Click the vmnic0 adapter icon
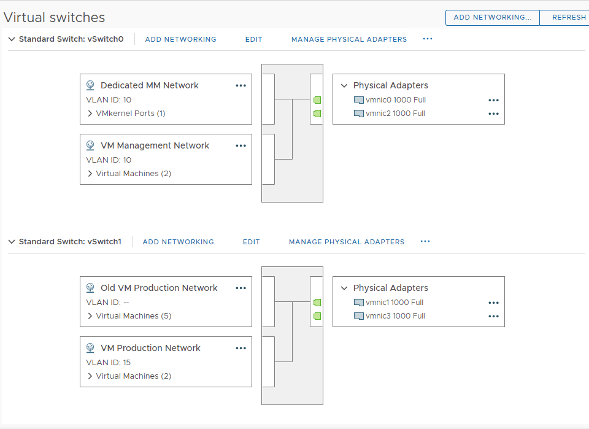The width and height of the screenshot is (589, 429). (x=359, y=99)
